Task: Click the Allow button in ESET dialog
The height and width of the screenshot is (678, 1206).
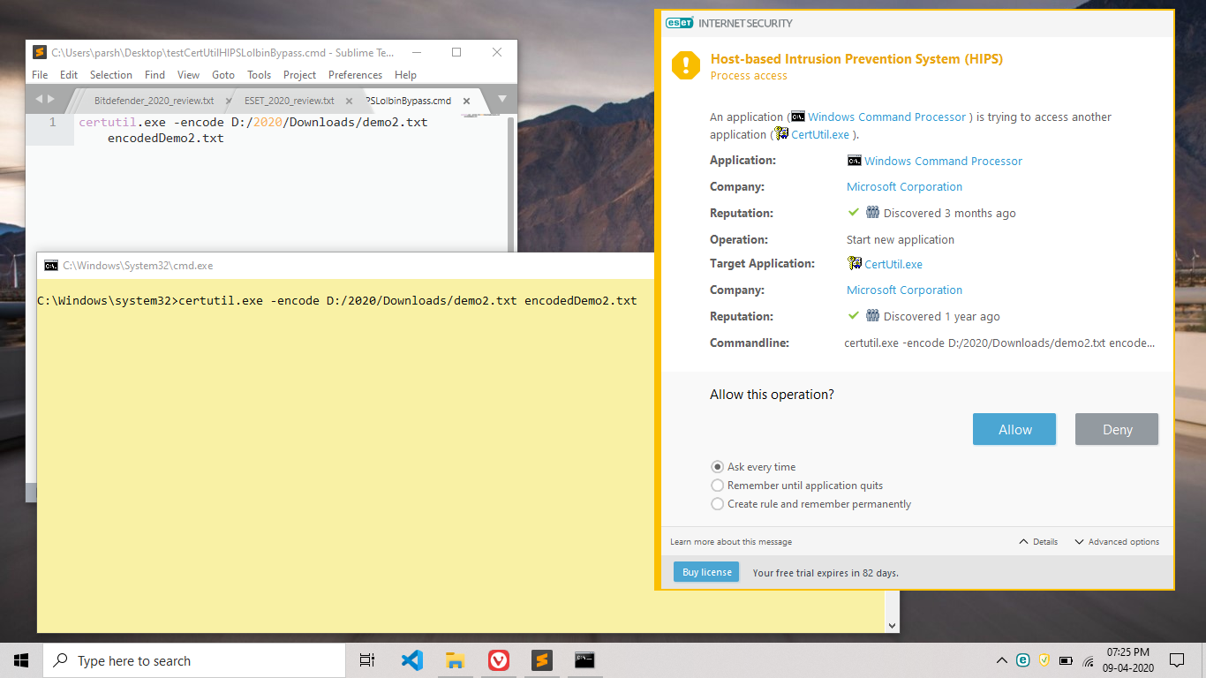Action: pos(1014,429)
